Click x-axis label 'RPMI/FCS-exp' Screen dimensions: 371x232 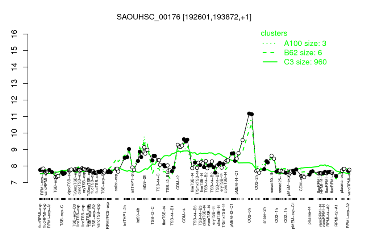coord(107,216)
